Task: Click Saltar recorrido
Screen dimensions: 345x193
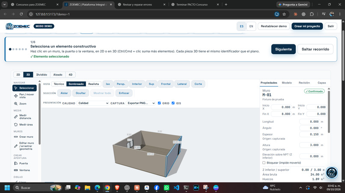Action: click(x=315, y=49)
